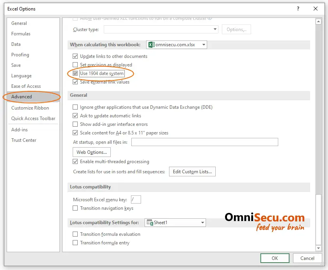The height and width of the screenshot is (270, 328).
Task: Toggle Update links to other documents
Action: [x=75, y=56]
